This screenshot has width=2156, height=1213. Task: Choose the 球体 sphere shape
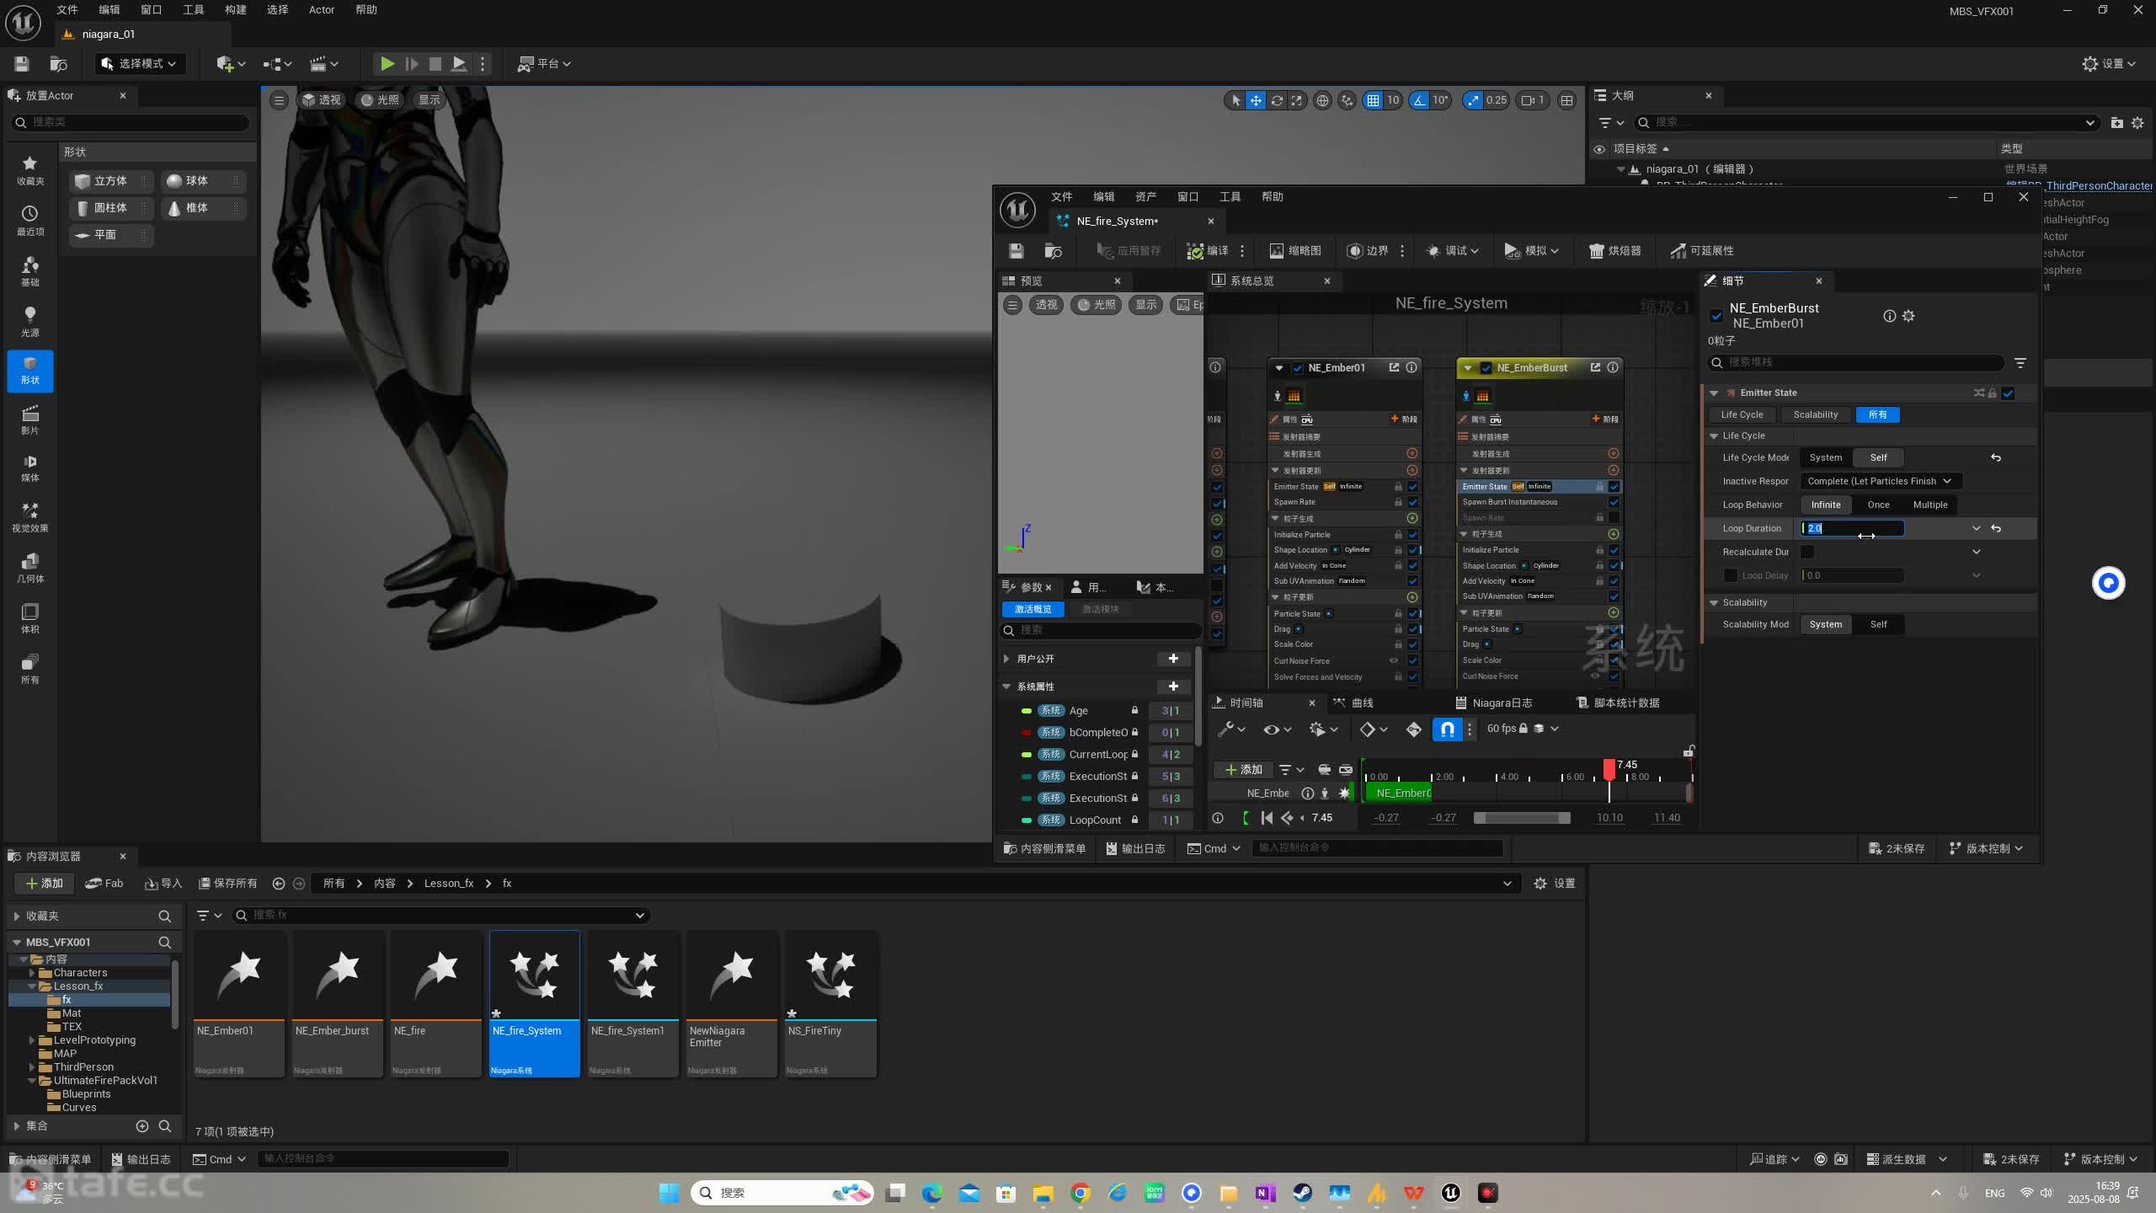click(203, 181)
